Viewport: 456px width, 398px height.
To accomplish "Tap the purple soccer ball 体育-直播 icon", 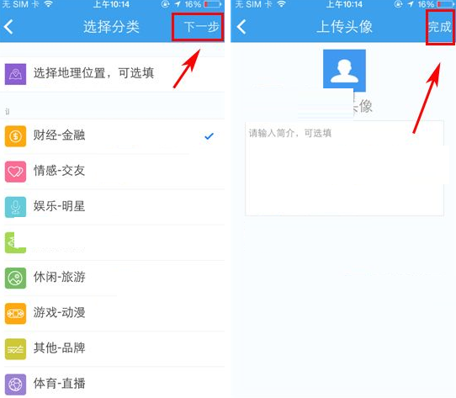I will pyautogui.click(x=15, y=385).
